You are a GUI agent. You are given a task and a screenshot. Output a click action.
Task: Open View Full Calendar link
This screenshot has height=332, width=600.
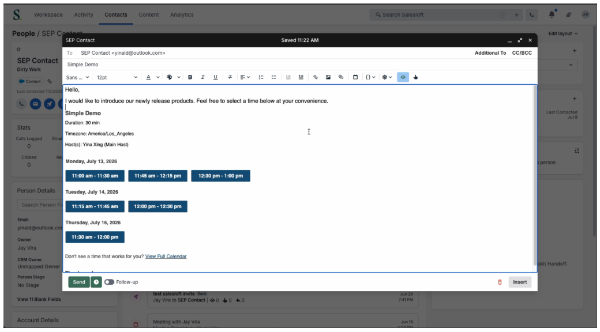pyautogui.click(x=166, y=256)
